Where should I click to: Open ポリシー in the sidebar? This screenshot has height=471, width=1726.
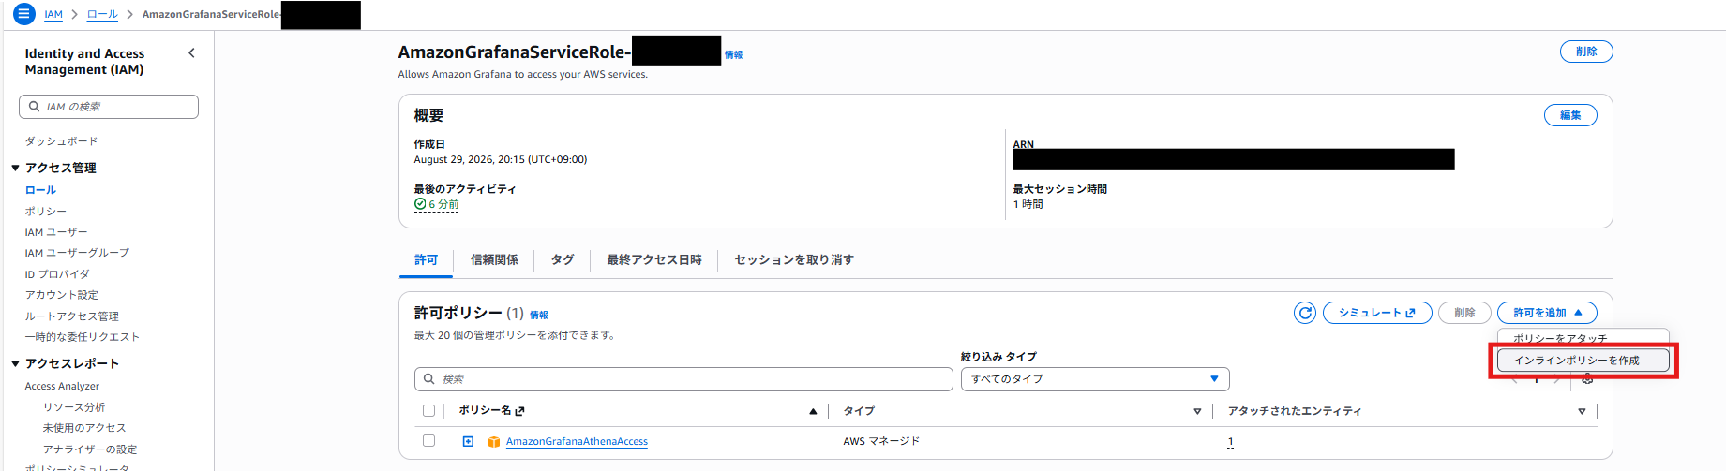pyautogui.click(x=45, y=212)
